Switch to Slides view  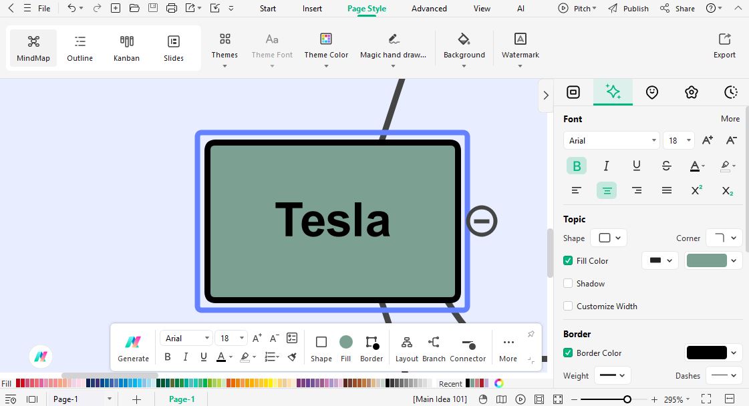(174, 48)
